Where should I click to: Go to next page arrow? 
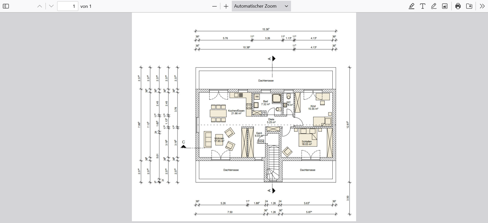(x=51, y=6)
